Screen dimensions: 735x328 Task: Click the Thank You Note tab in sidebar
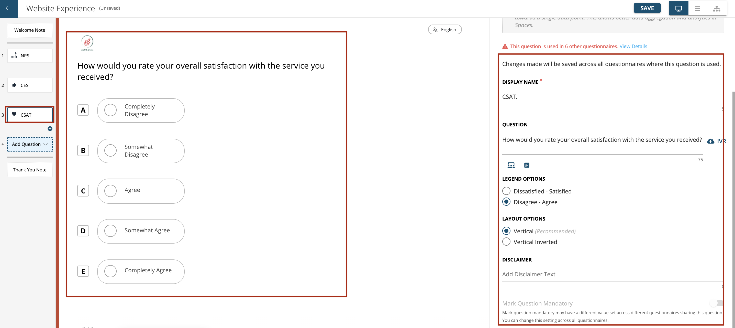tap(29, 170)
